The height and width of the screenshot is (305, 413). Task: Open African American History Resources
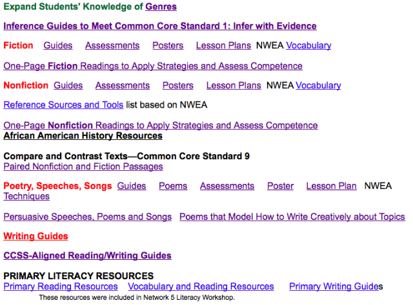(x=83, y=136)
